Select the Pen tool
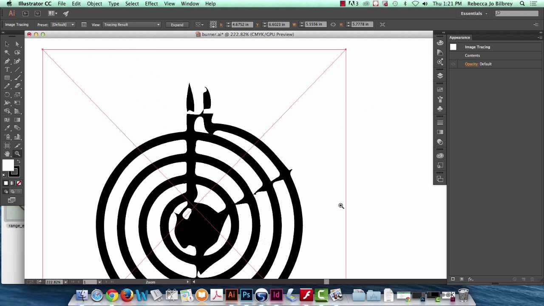Screen dimensions: 544x306 7,61
